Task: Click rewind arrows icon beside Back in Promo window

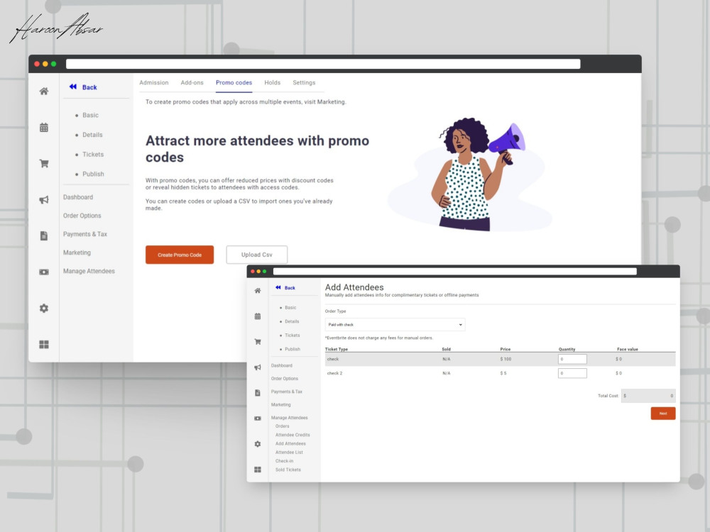Action: coord(73,87)
